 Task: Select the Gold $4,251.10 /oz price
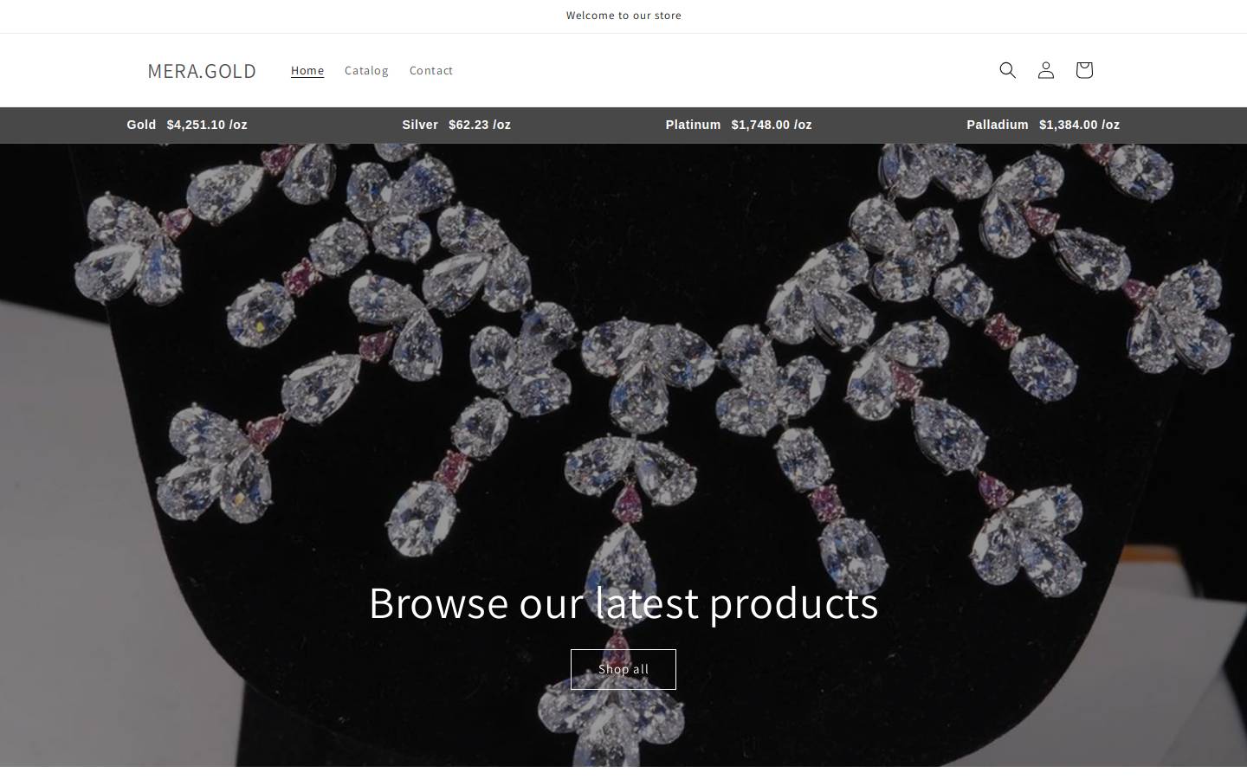click(187, 125)
